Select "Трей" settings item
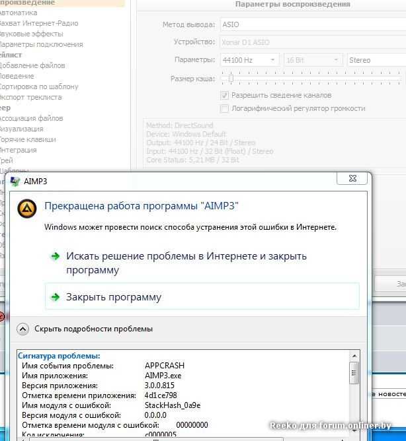 pyautogui.click(x=7, y=160)
